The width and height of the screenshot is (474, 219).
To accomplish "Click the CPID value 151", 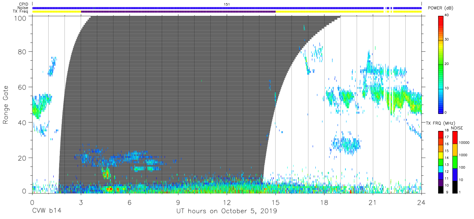I will (x=227, y=4).
